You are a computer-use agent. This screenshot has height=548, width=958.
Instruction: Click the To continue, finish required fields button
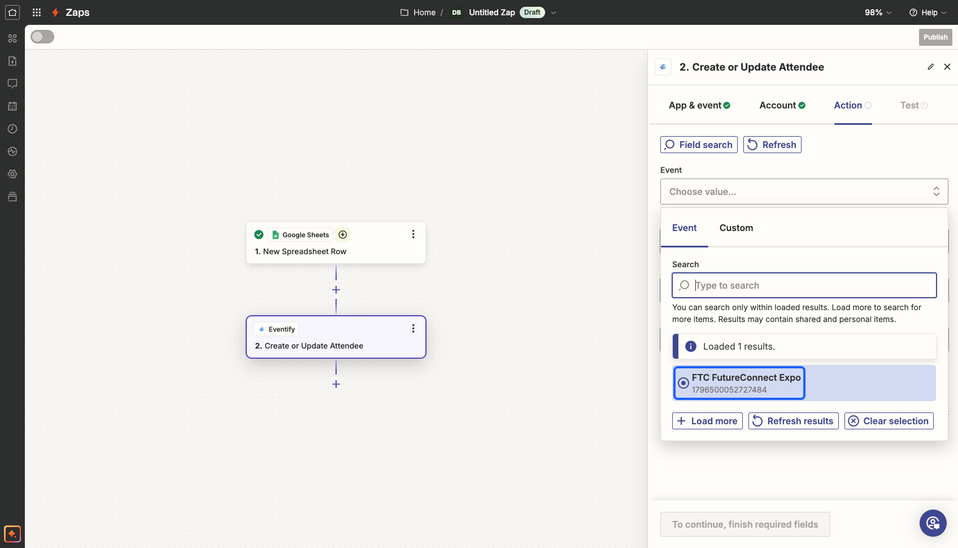tap(745, 524)
